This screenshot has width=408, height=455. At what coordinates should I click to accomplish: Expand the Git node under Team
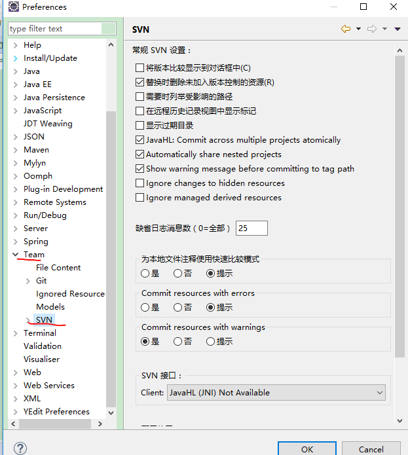[28, 281]
